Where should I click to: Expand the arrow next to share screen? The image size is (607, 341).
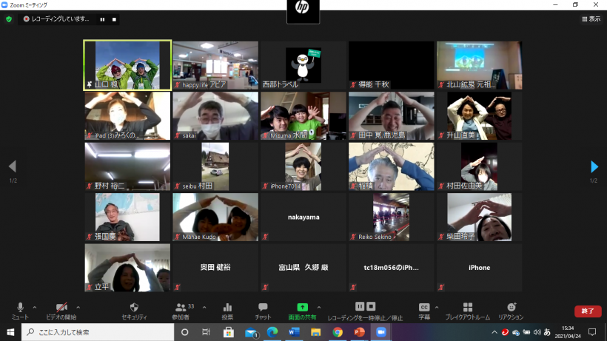[x=319, y=307]
